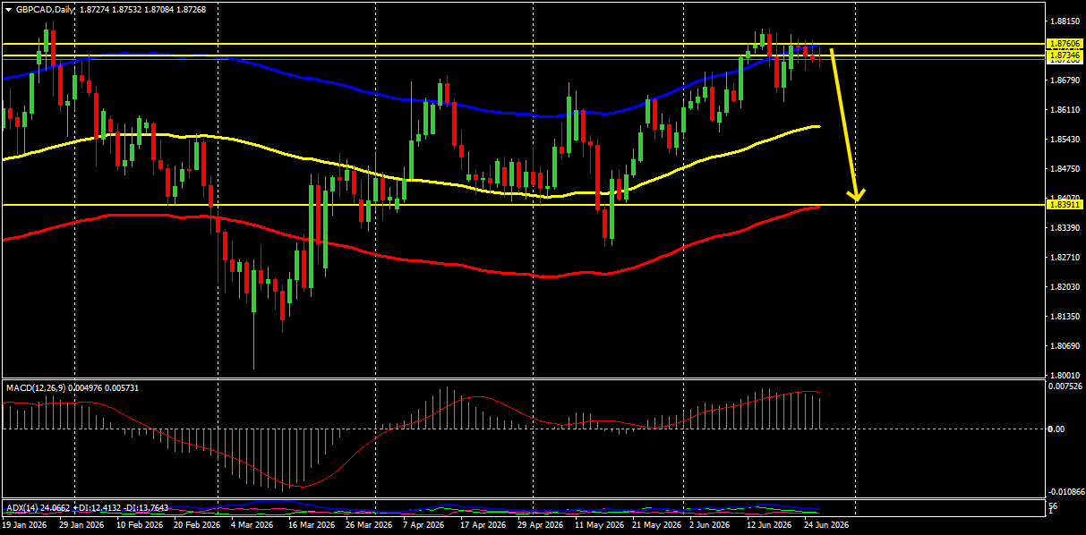This screenshot has width=1086, height=535.
Task: Click the 1.86790 price scale value
Action: 1065,81
